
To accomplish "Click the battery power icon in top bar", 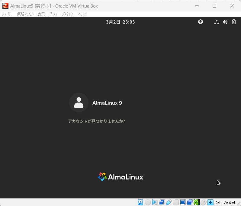I will click(x=234, y=22).
